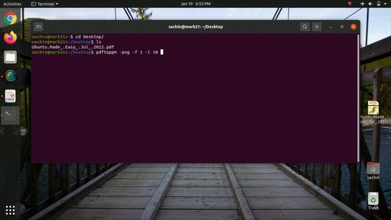
Task: Click the airplane mode icon
Action: pyautogui.click(x=362, y=4)
